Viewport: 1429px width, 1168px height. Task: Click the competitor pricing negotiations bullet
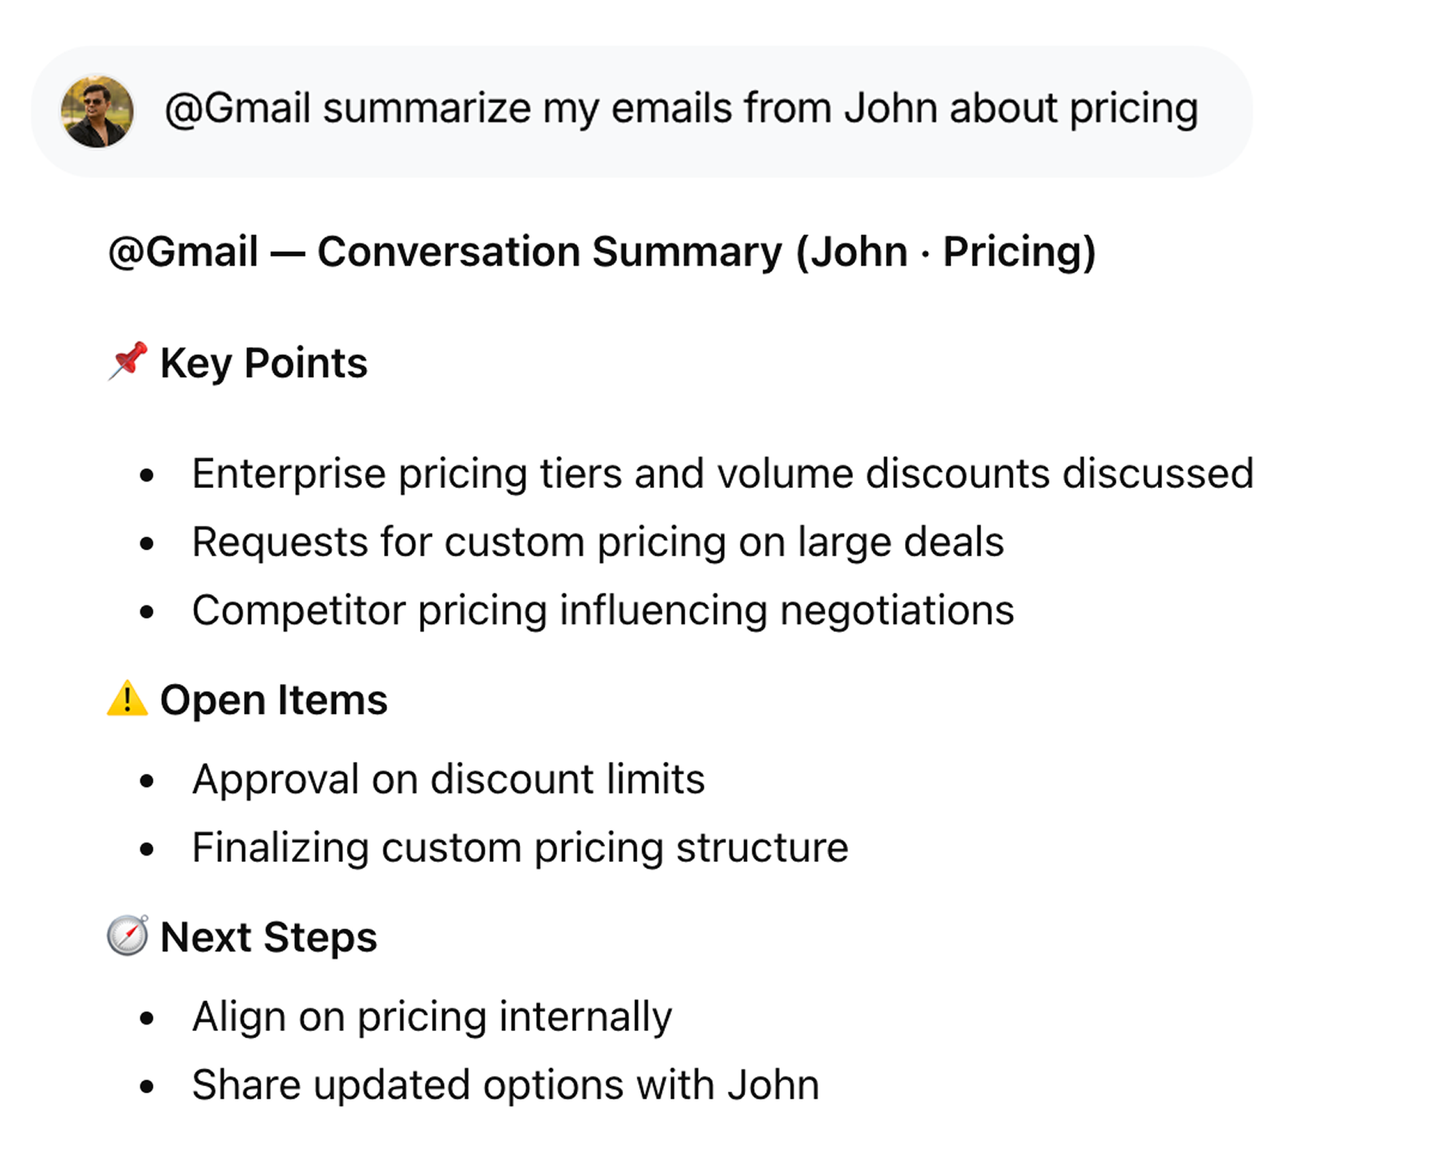[603, 609]
